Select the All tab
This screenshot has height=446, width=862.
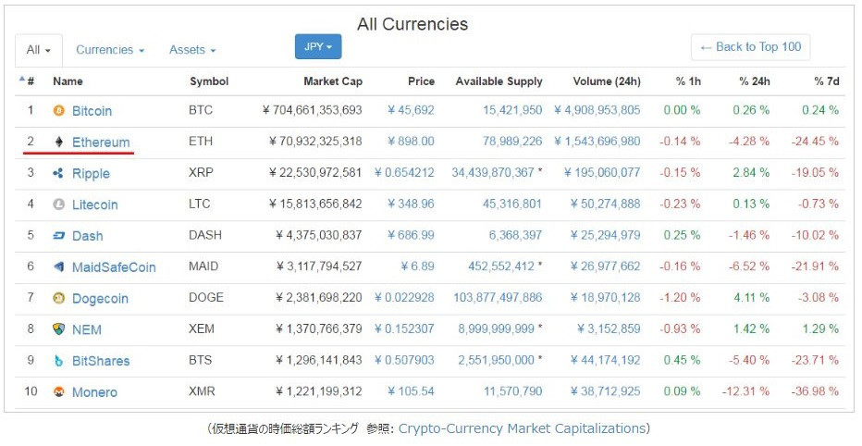point(39,50)
